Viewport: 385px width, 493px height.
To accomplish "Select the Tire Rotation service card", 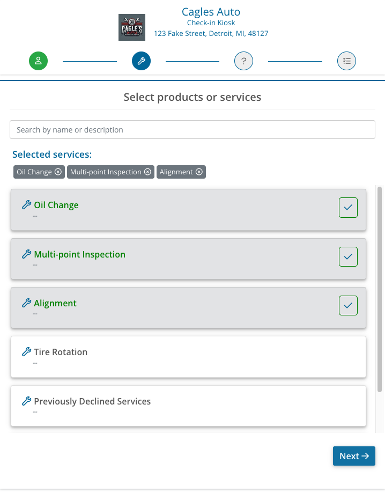I will [x=188, y=357].
